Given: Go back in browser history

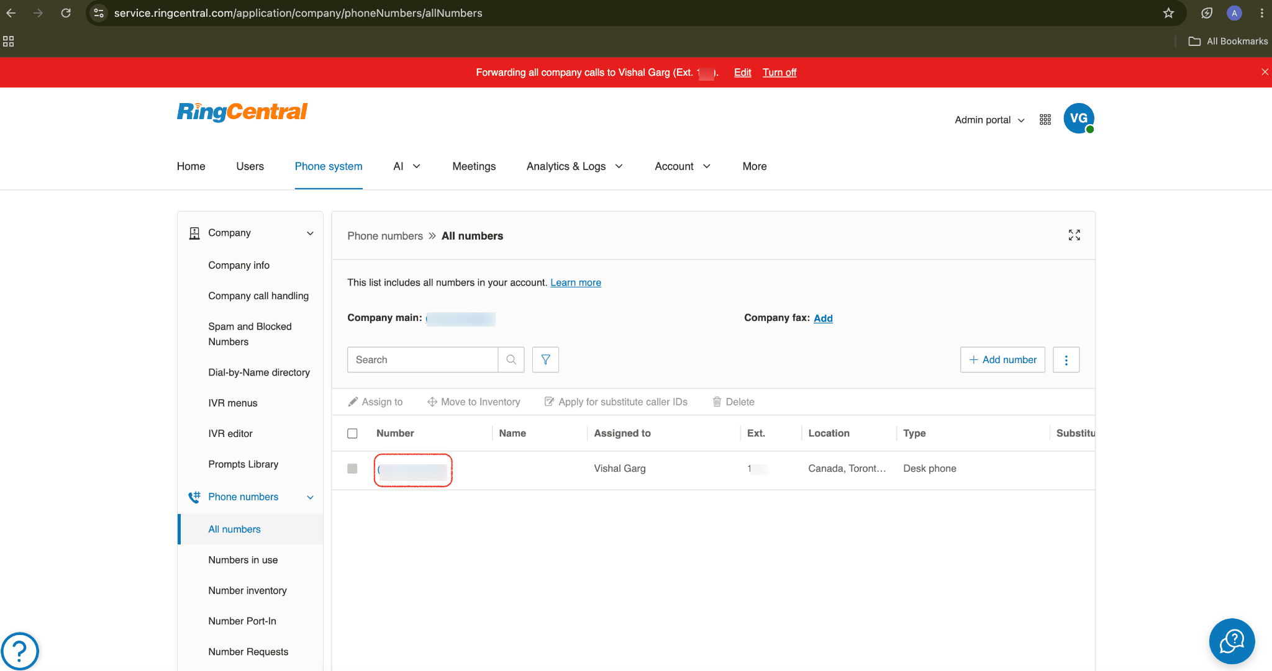Looking at the screenshot, I should pyautogui.click(x=11, y=13).
